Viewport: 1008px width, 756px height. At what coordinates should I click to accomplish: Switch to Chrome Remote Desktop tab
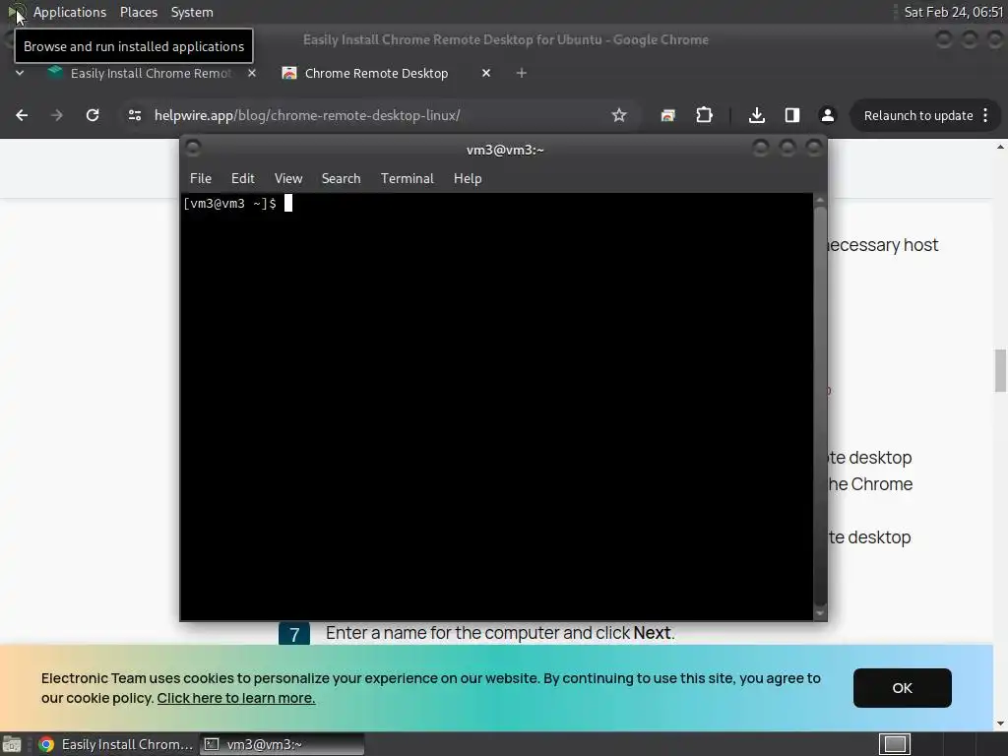pyautogui.click(x=376, y=73)
